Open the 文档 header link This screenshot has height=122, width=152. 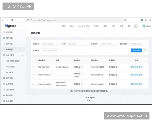[71, 26]
